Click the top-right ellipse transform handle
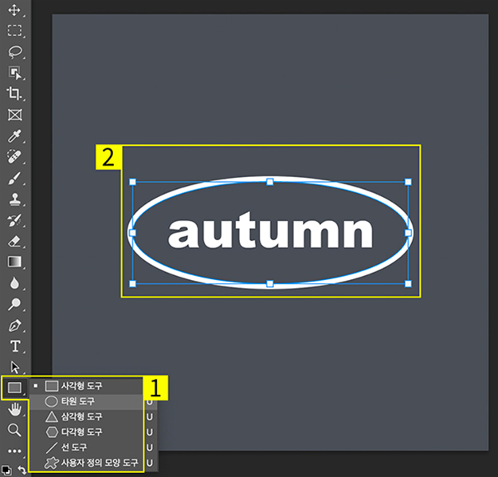Image resolution: width=498 pixels, height=477 pixels. pos(408,182)
